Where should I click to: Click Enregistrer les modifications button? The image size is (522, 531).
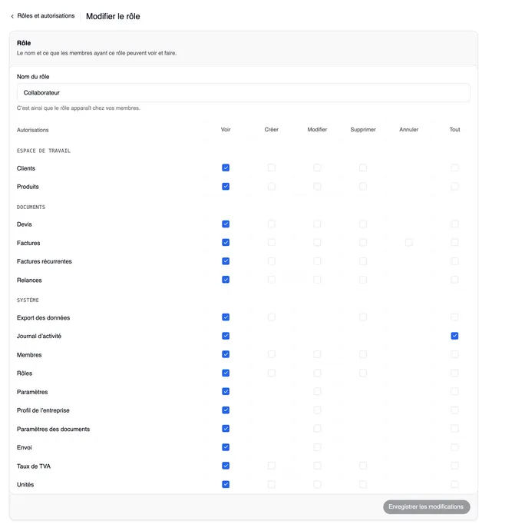(426, 506)
